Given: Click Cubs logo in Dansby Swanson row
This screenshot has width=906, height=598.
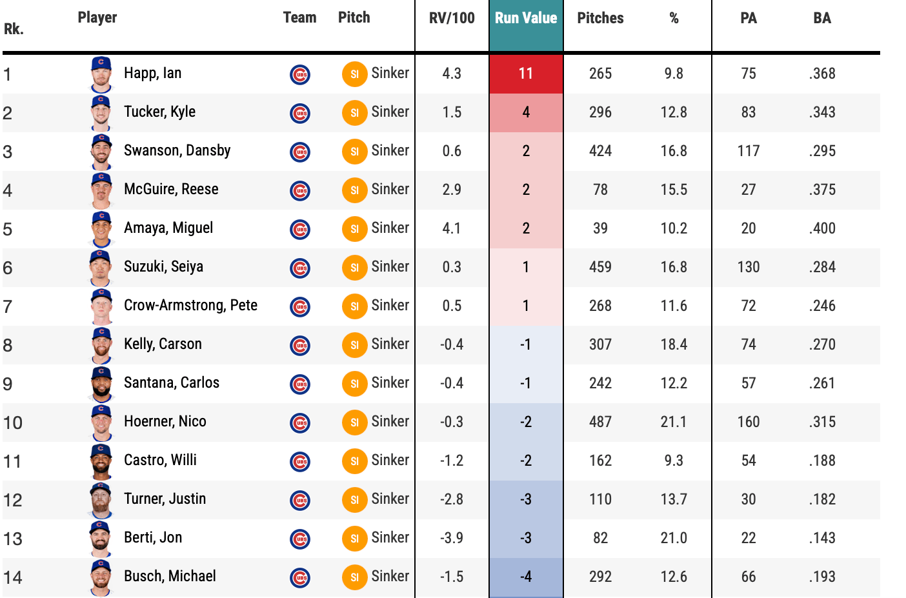Looking at the screenshot, I should click(300, 152).
